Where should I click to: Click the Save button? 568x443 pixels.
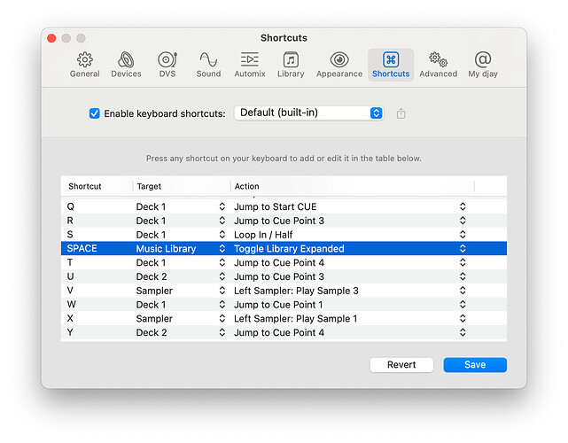(x=475, y=365)
